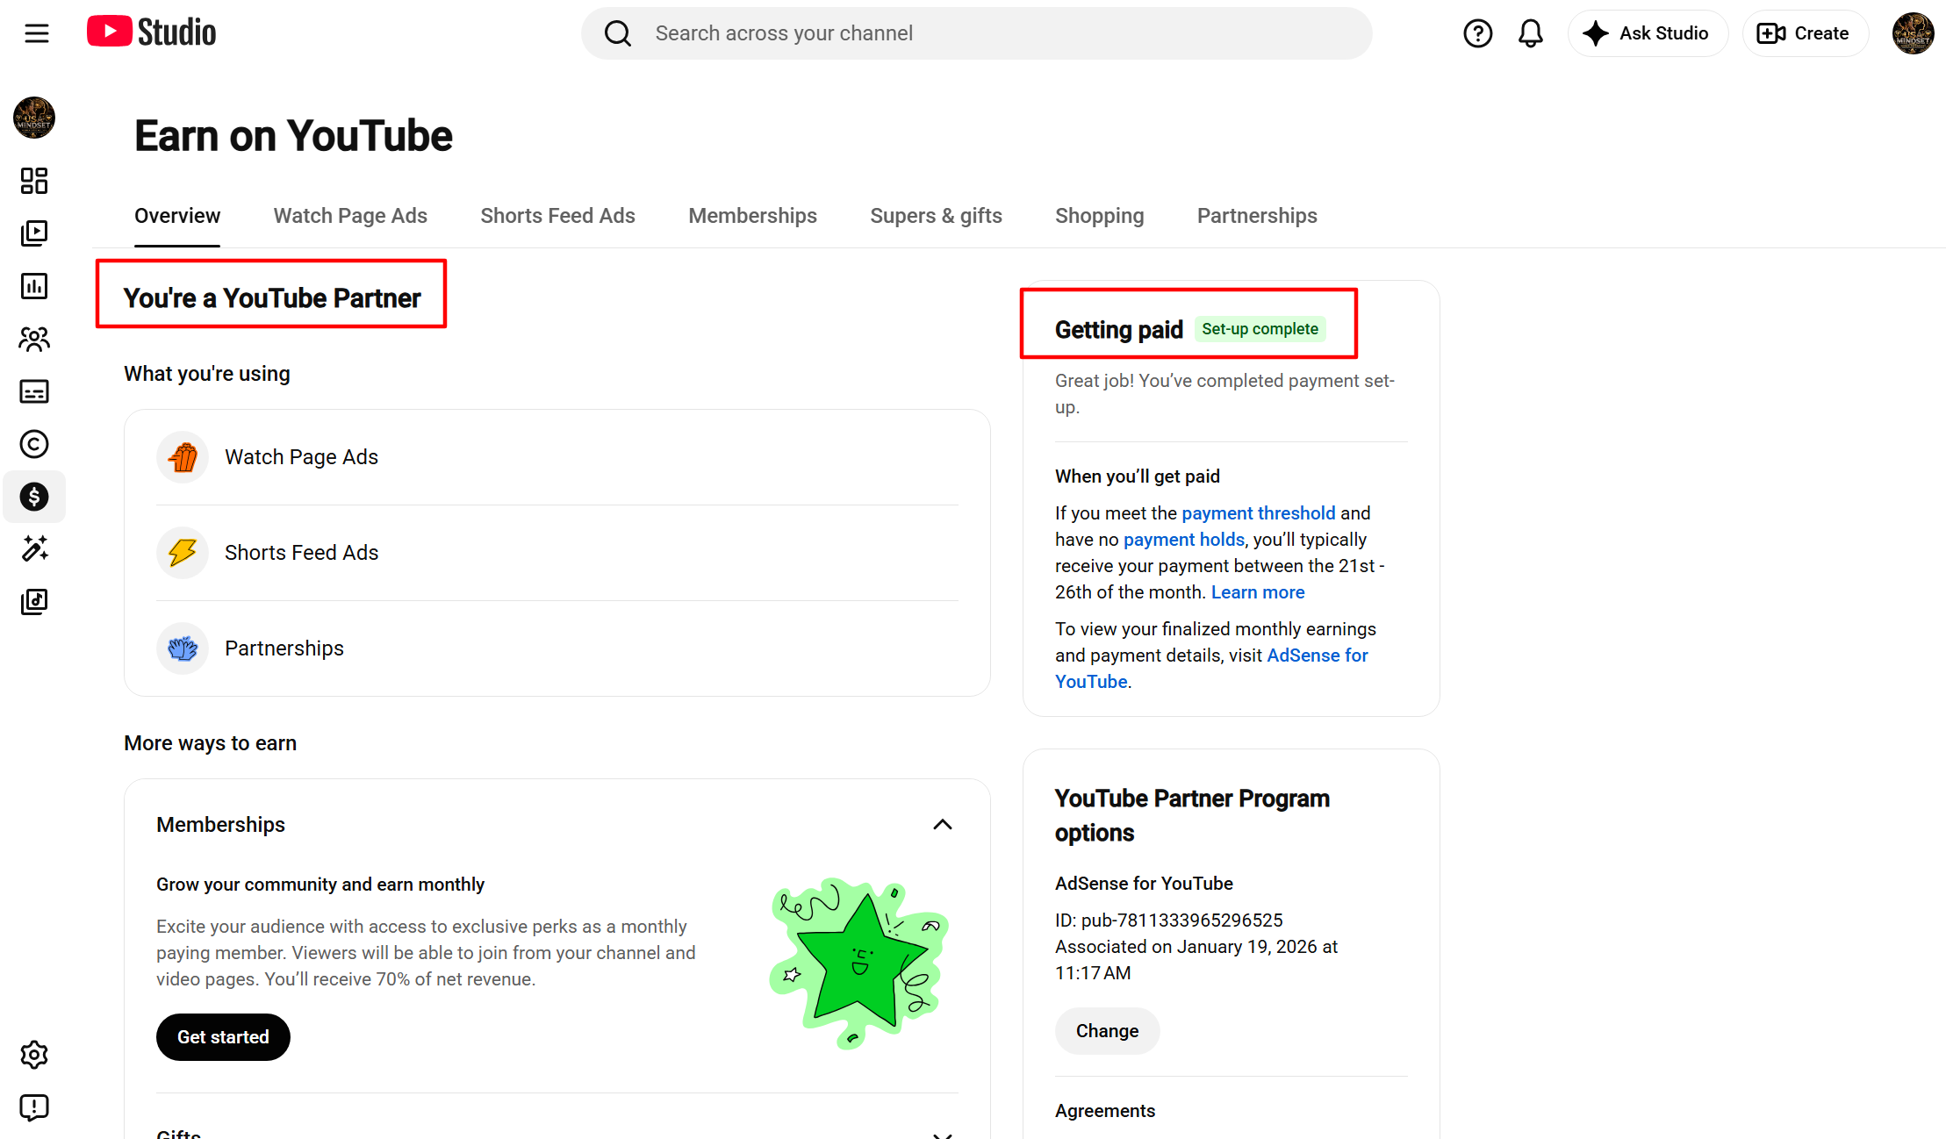Open Settings gear in sidebar

pos(34,1055)
